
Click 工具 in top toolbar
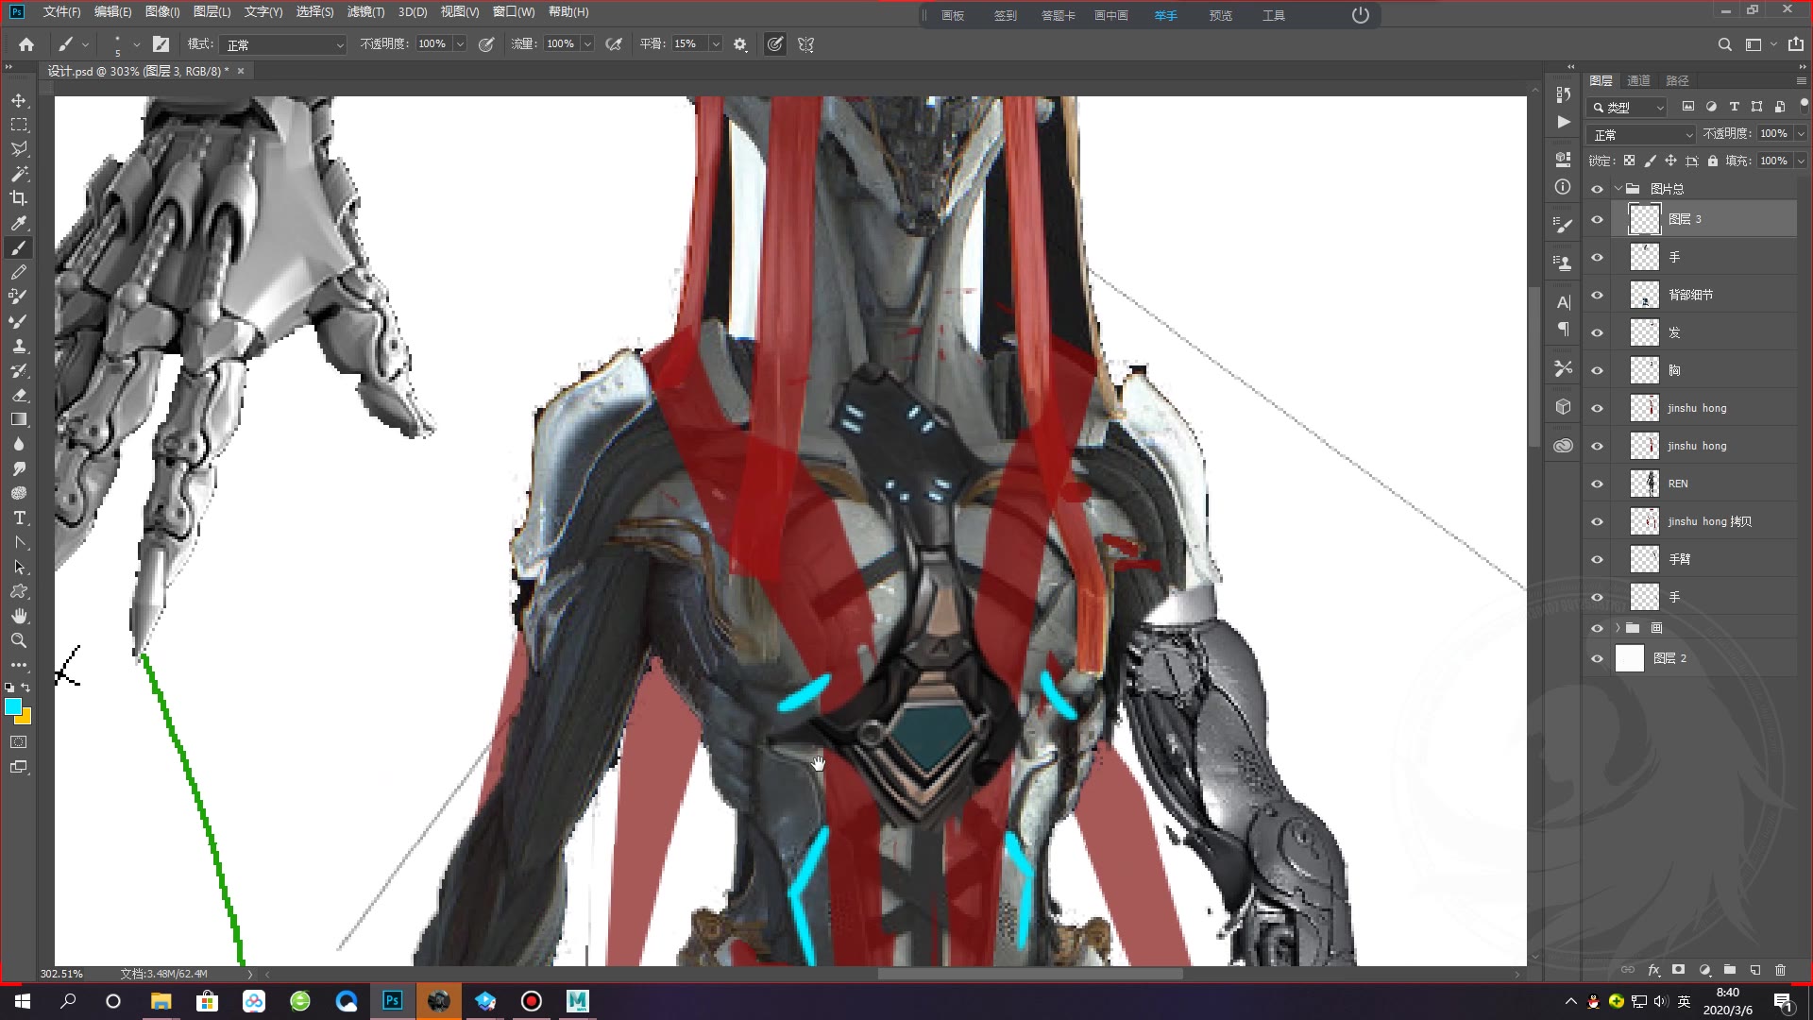point(1274,15)
